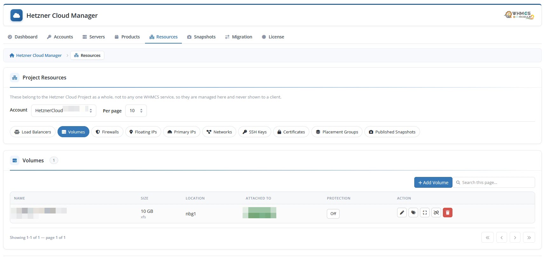The image size is (544, 257).
Task: Go to the first page of volumes
Action: pos(487,237)
